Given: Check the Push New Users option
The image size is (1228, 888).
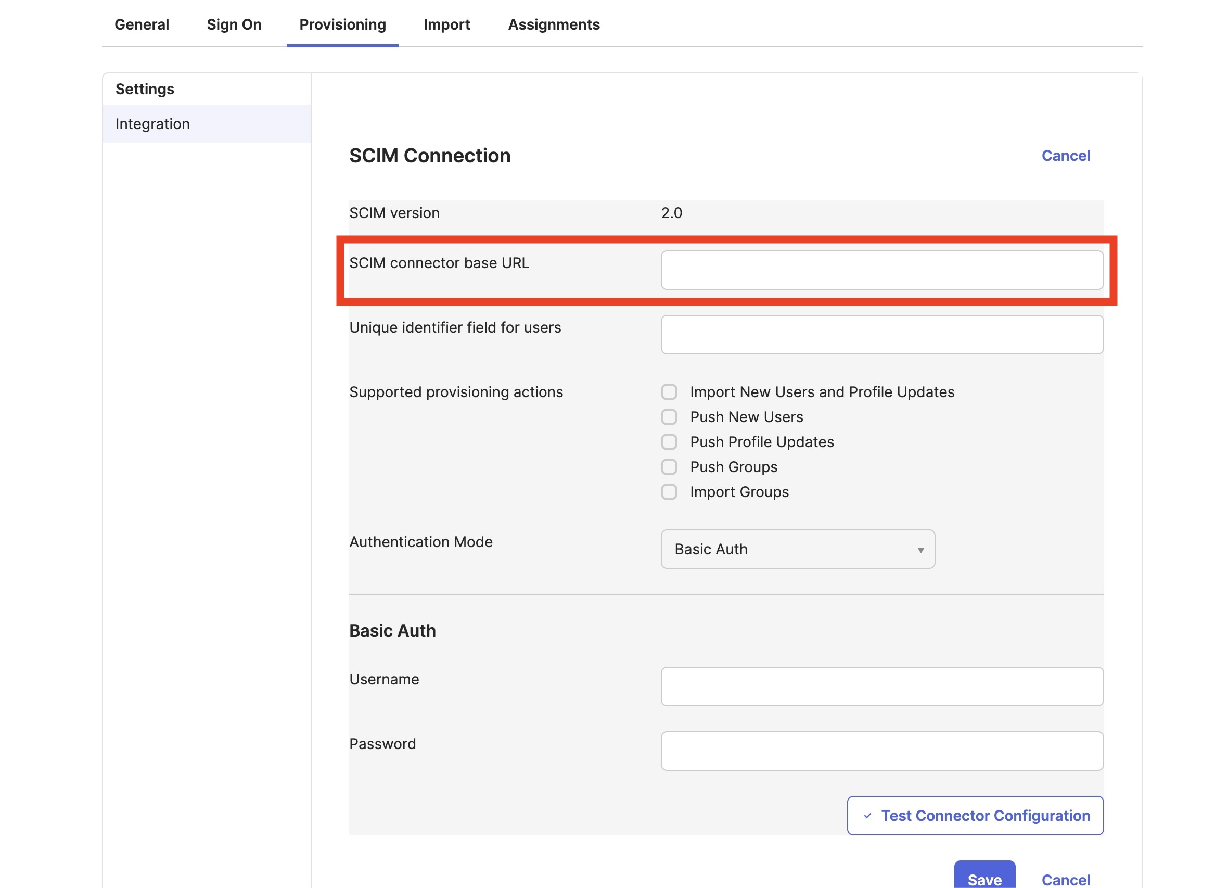Looking at the screenshot, I should pos(669,416).
